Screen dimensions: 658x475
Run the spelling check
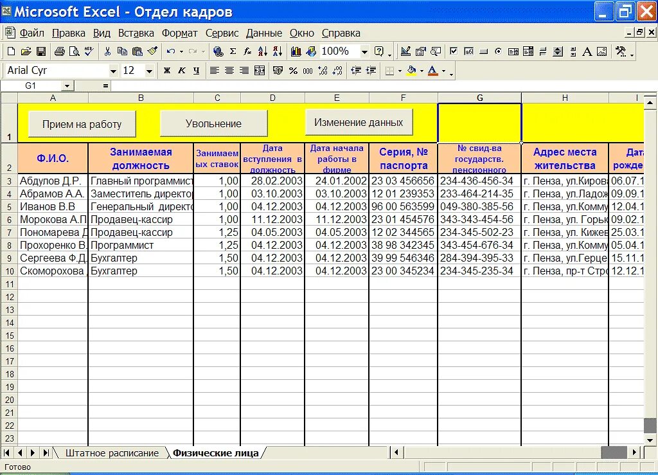coord(89,51)
